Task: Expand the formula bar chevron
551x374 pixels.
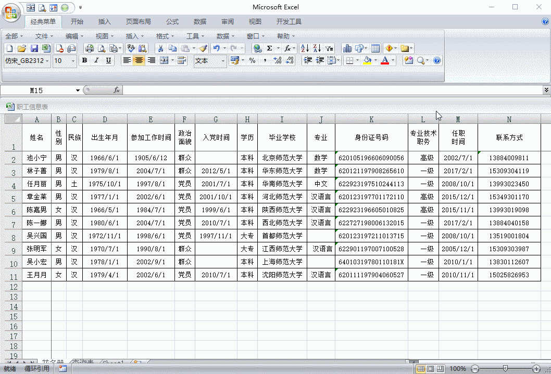Action: [546, 90]
